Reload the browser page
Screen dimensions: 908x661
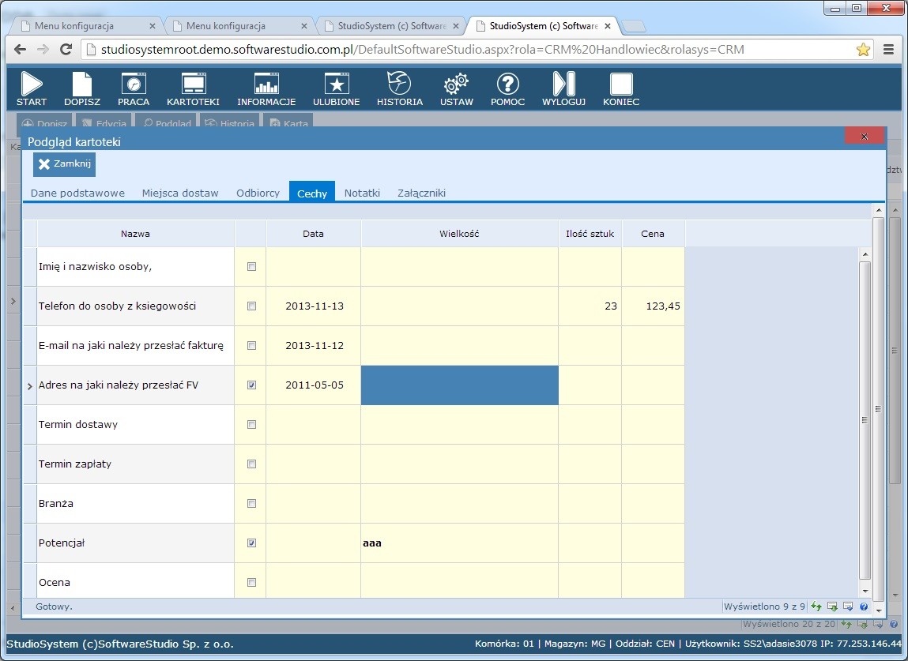66,49
